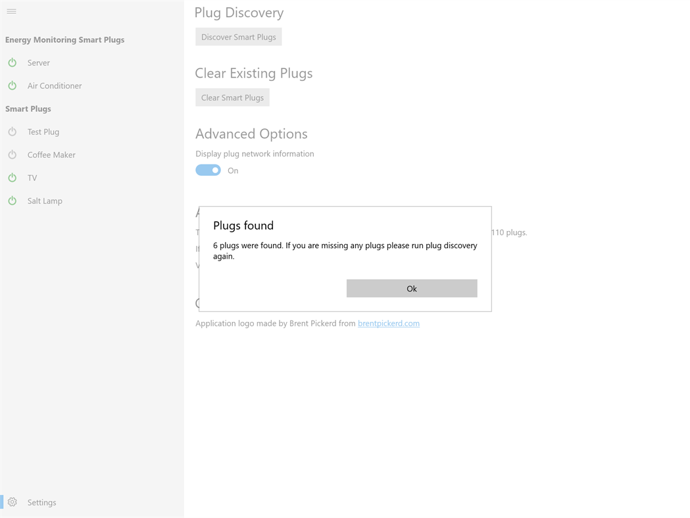Disable the plug network information toggle

pos(208,170)
